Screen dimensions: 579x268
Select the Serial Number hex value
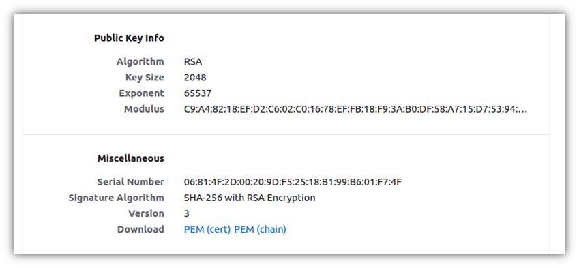coord(293,182)
